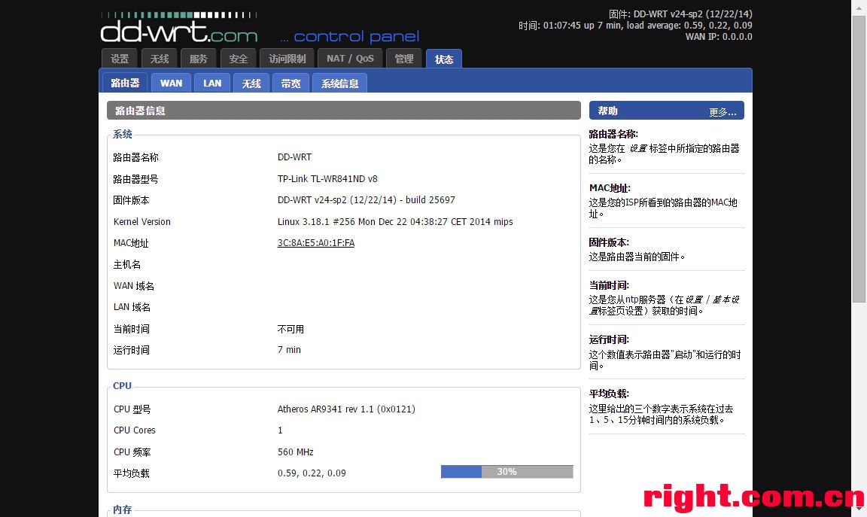This screenshot has height=517, width=867.
Task: Click the 运行时间 help heading
Action: pos(609,339)
